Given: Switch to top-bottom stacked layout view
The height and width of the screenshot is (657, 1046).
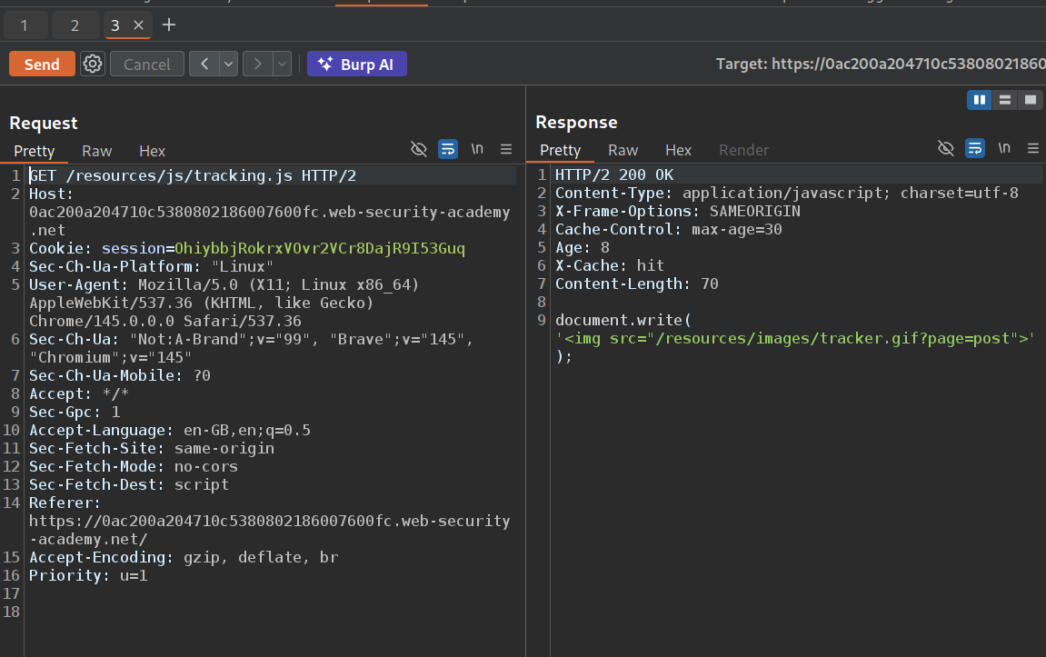Looking at the screenshot, I should [1004, 100].
